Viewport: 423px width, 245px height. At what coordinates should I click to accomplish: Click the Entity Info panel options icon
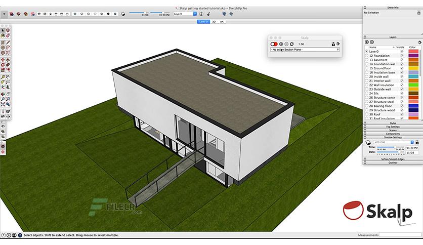tap(419, 13)
